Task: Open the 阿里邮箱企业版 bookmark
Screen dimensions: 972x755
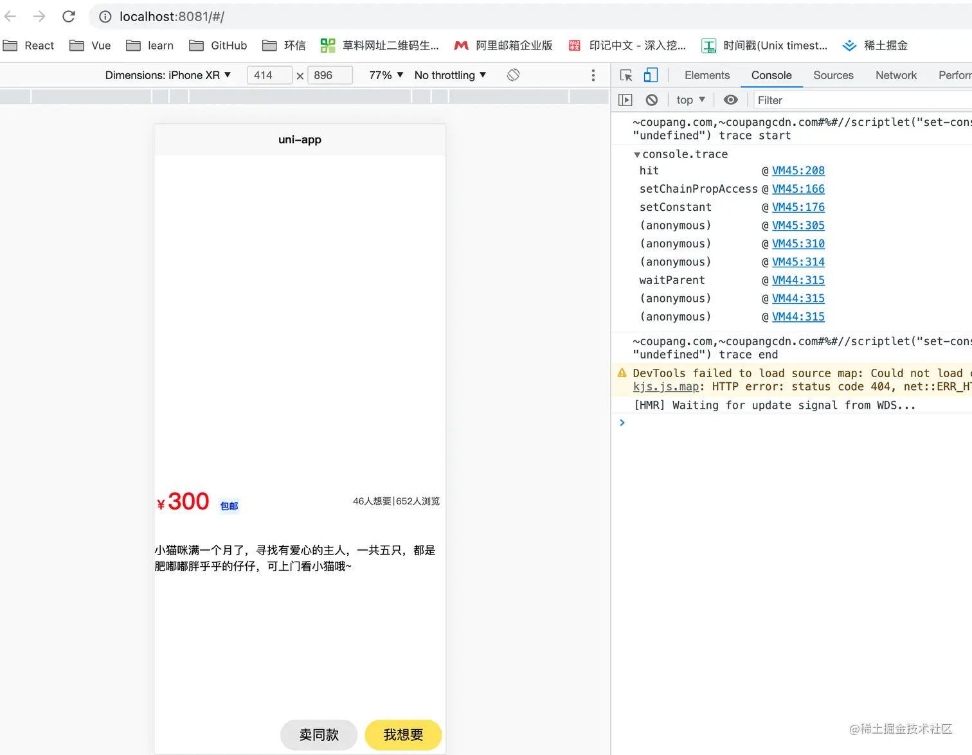Action: (x=503, y=46)
